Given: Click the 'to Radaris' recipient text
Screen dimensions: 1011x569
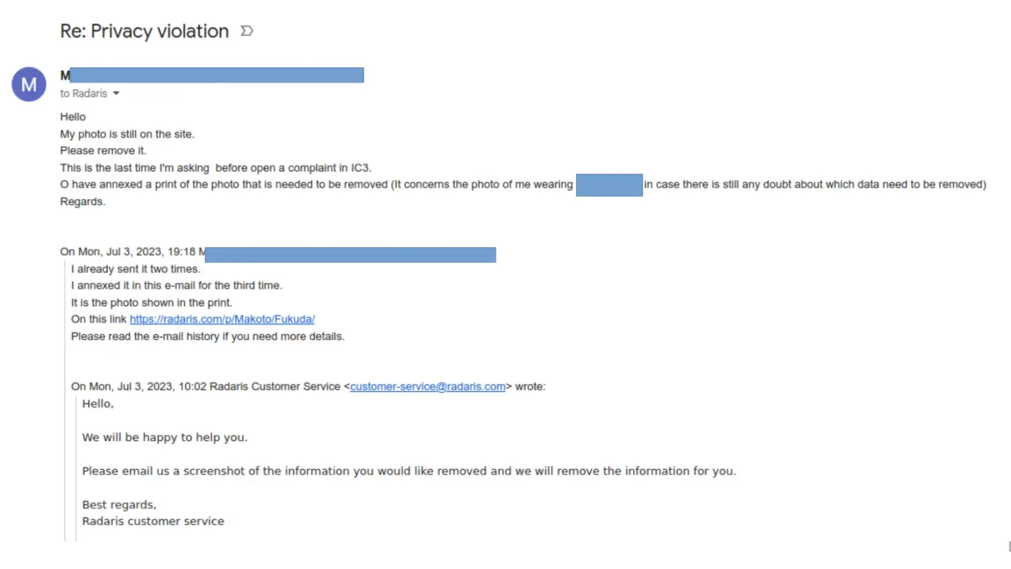Looking at the screenshot, I should 84,93.
